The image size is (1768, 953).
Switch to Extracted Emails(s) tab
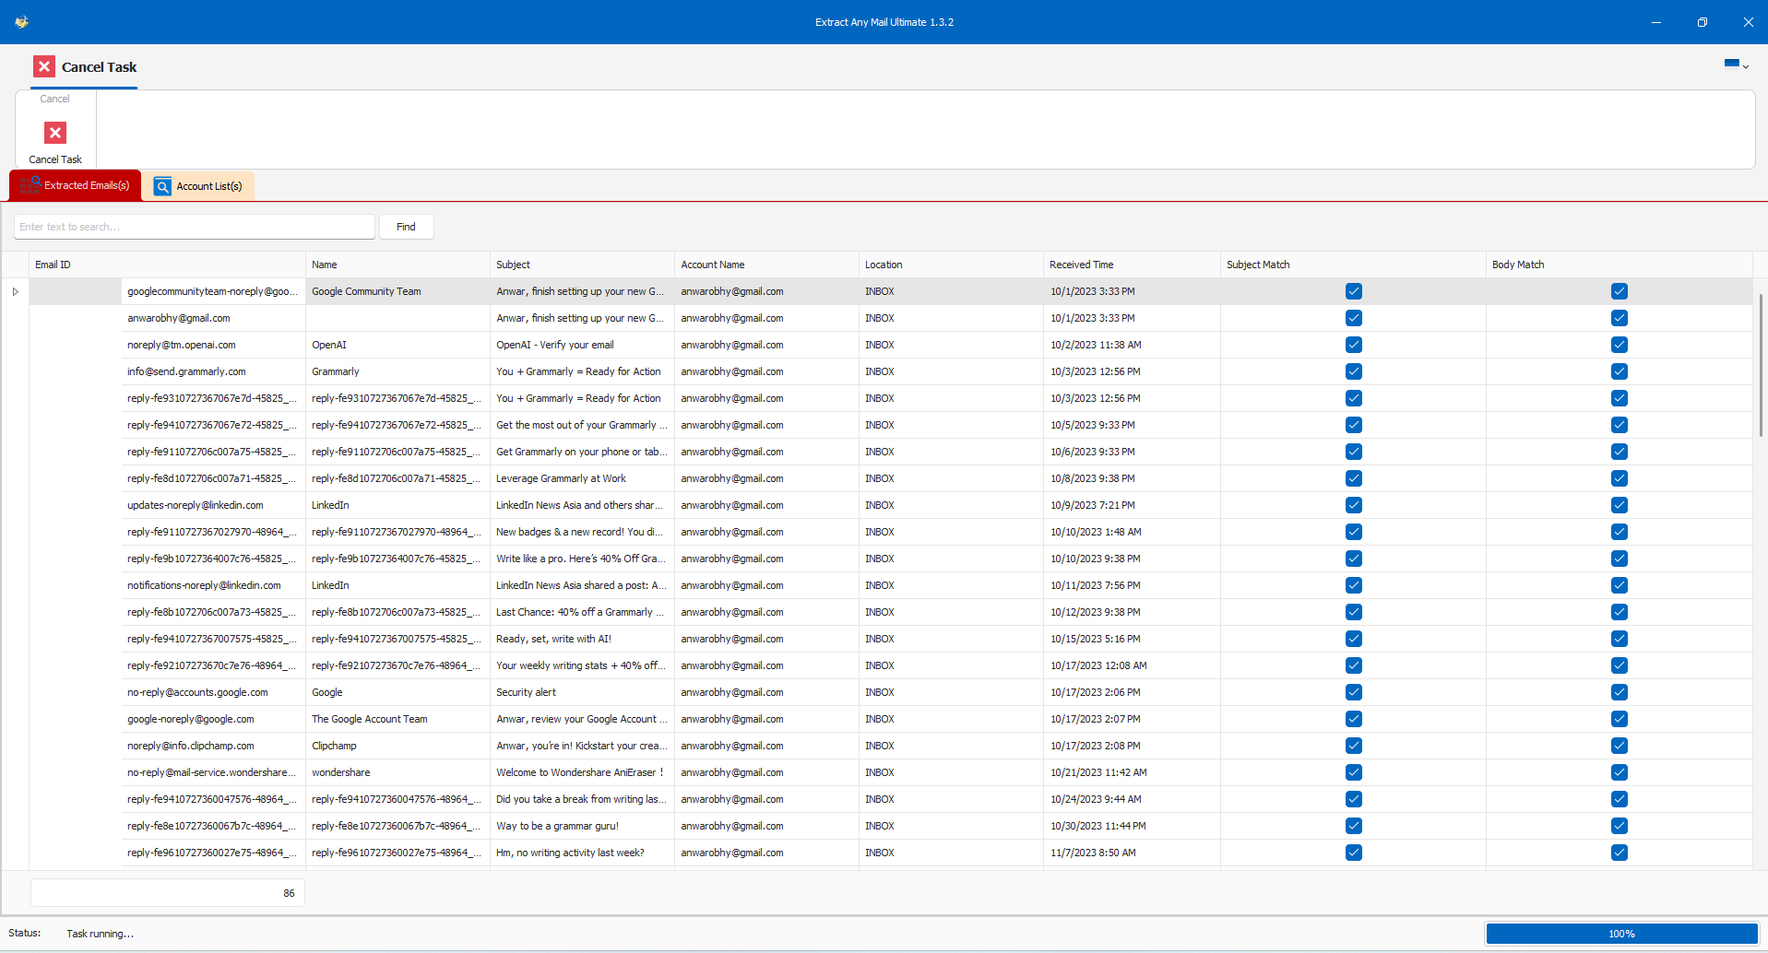[x=76, y=185]
